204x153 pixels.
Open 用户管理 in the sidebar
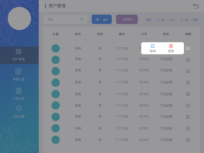pos(19,55)
